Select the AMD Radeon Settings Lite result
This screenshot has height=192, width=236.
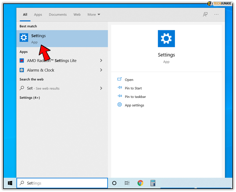click(x=62, y=60)
